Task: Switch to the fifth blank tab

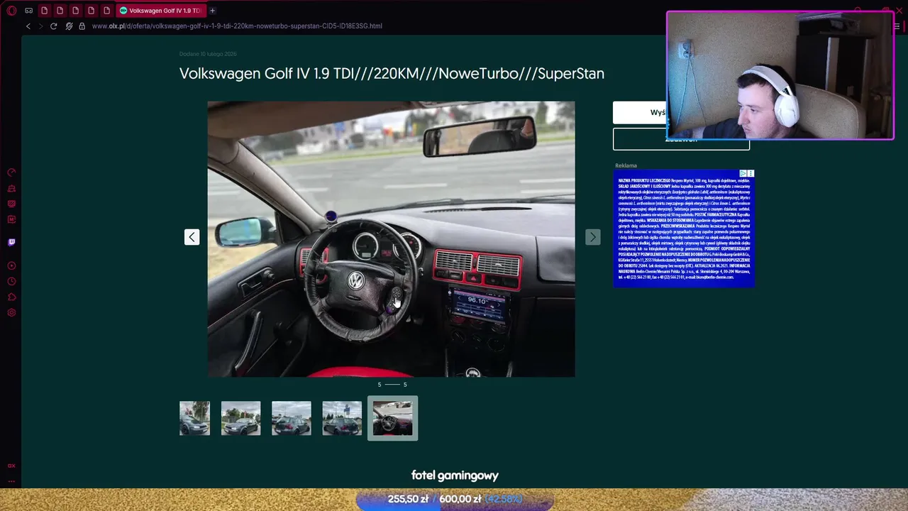Action: click(x=107, y=11)
